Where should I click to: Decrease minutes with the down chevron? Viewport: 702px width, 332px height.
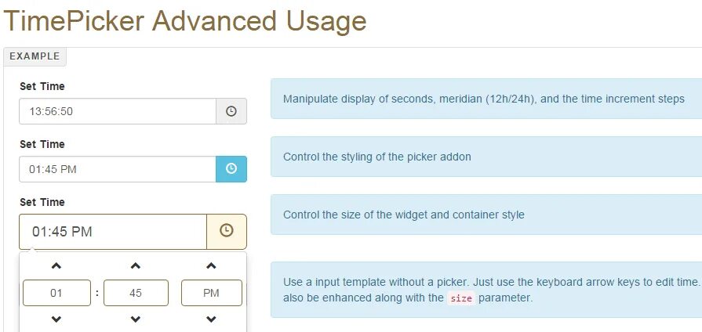click(136, 319)
